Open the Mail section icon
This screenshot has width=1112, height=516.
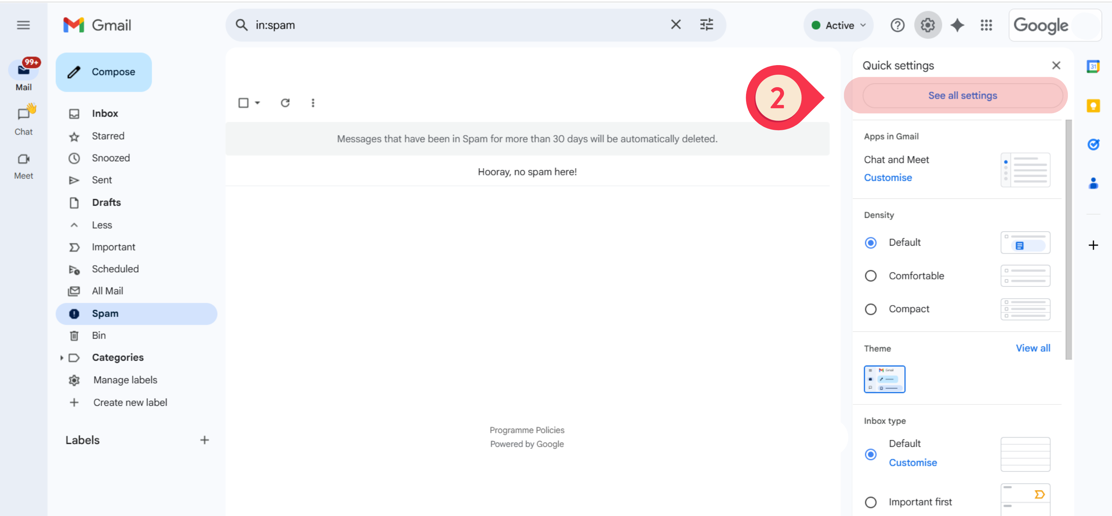click(x=23, y=70)
